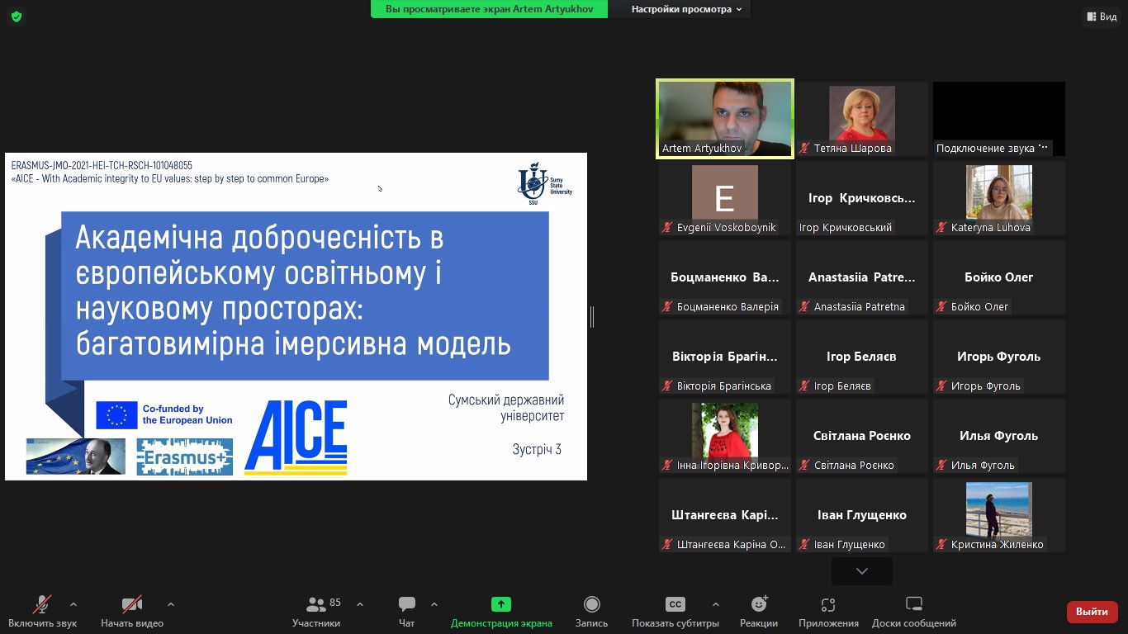Expand the arrow next to Показать субтитры
The image size is (1128, 634).
click(x=715, y=604)
